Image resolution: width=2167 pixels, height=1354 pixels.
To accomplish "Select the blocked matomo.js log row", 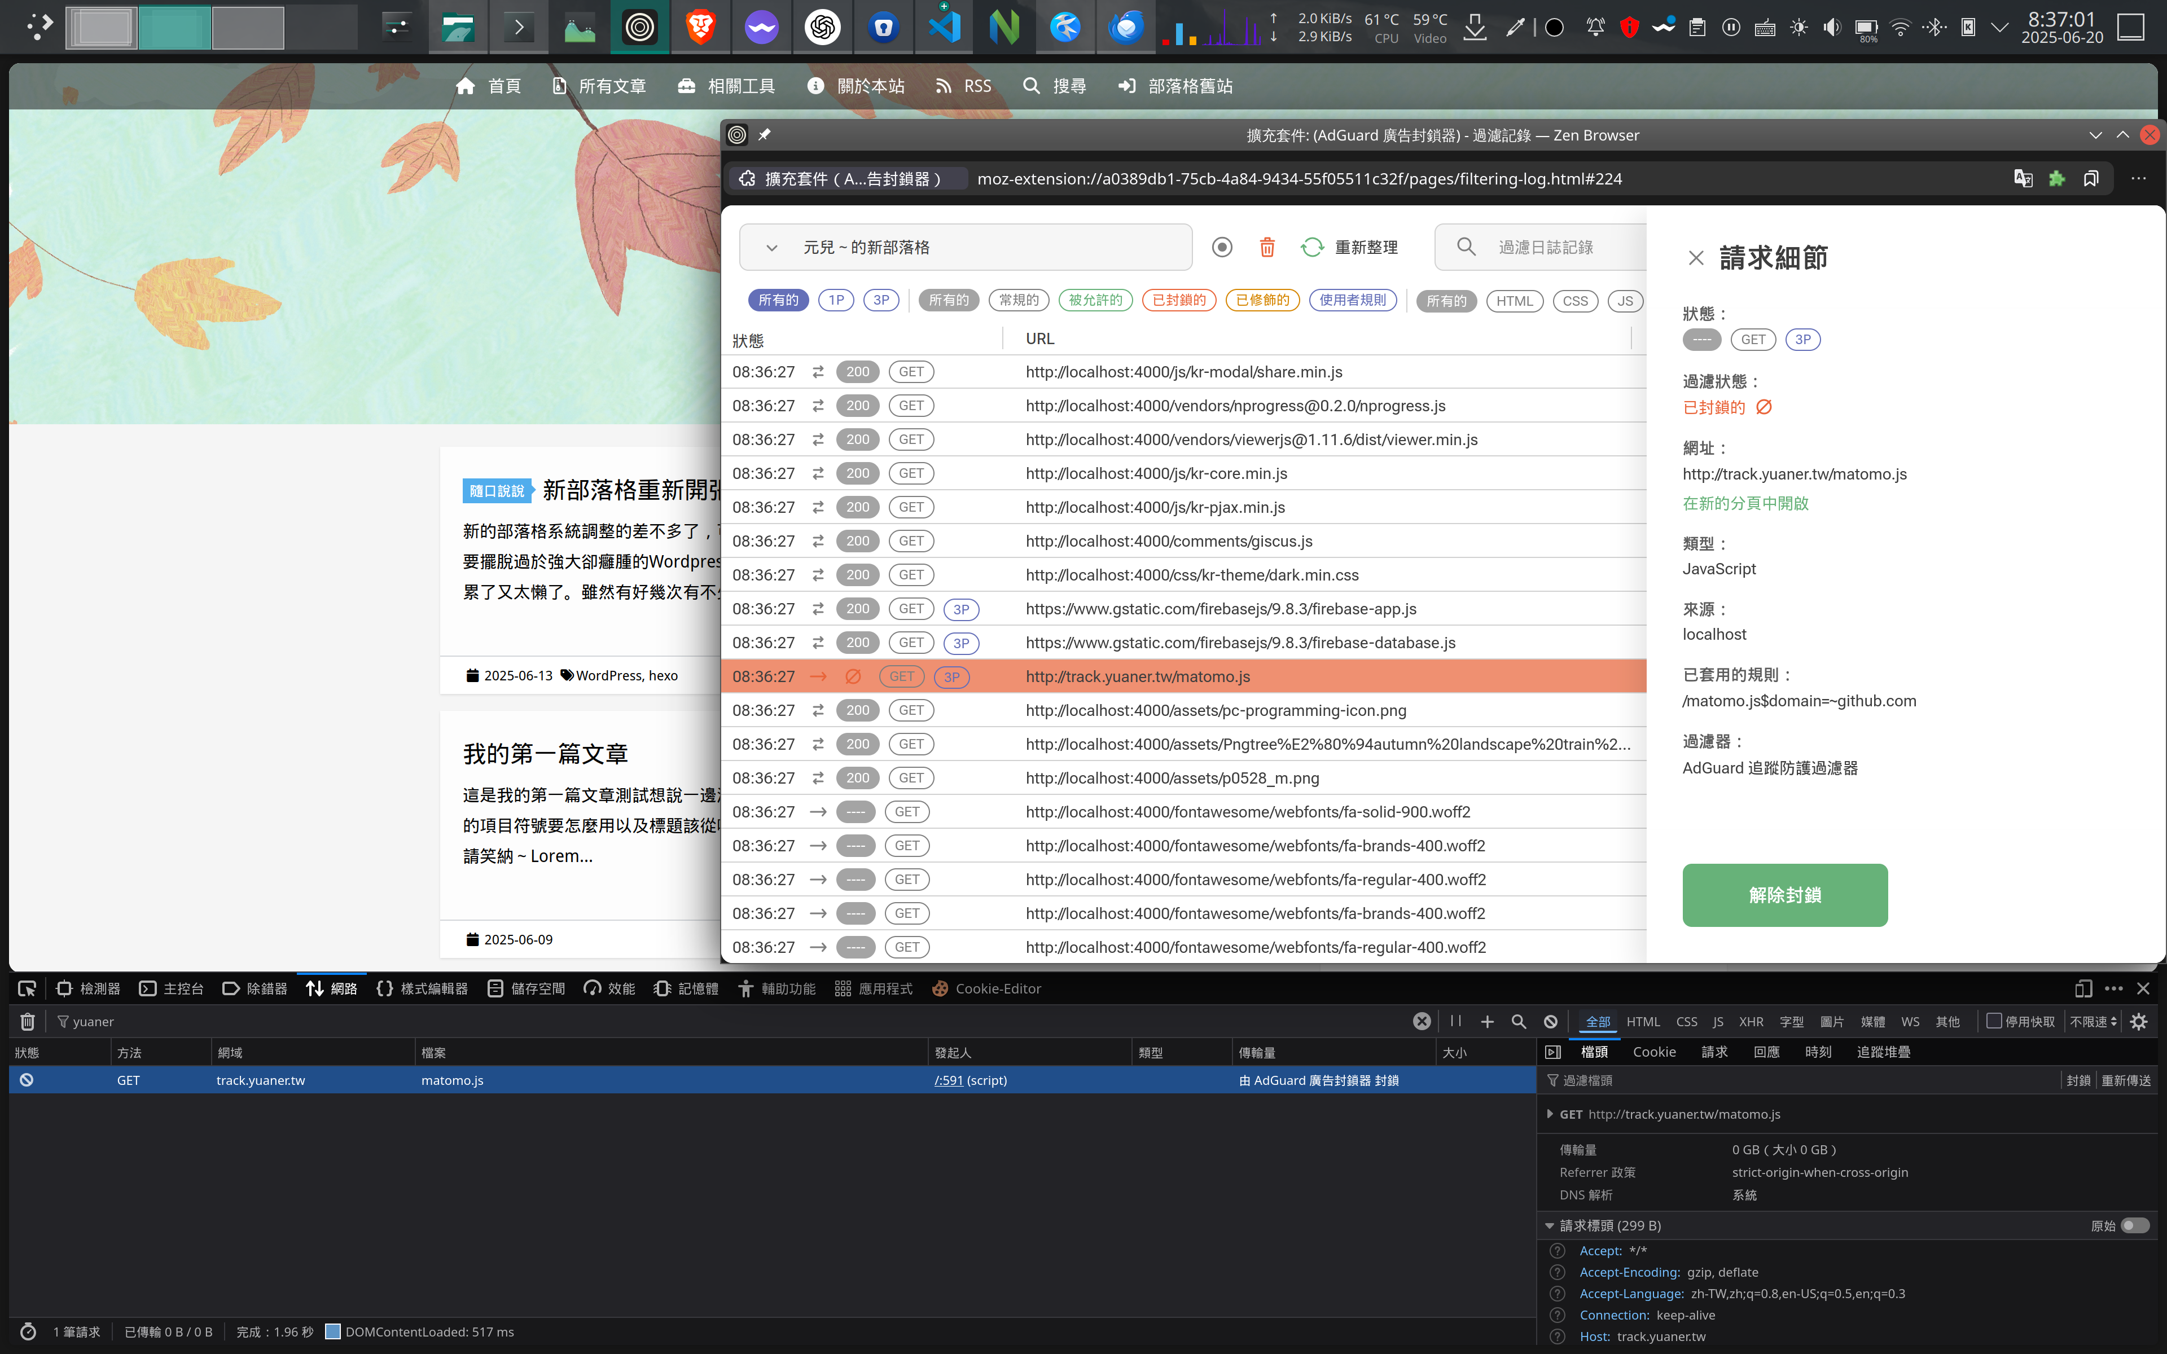I will pyautogui.click(x=1183, y=676).
